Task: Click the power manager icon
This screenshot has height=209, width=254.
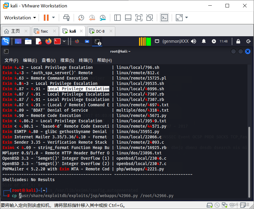Action: click(x=214, y=41)
